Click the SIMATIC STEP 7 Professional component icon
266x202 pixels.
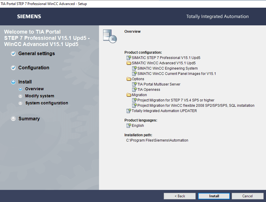click(129, 58)
